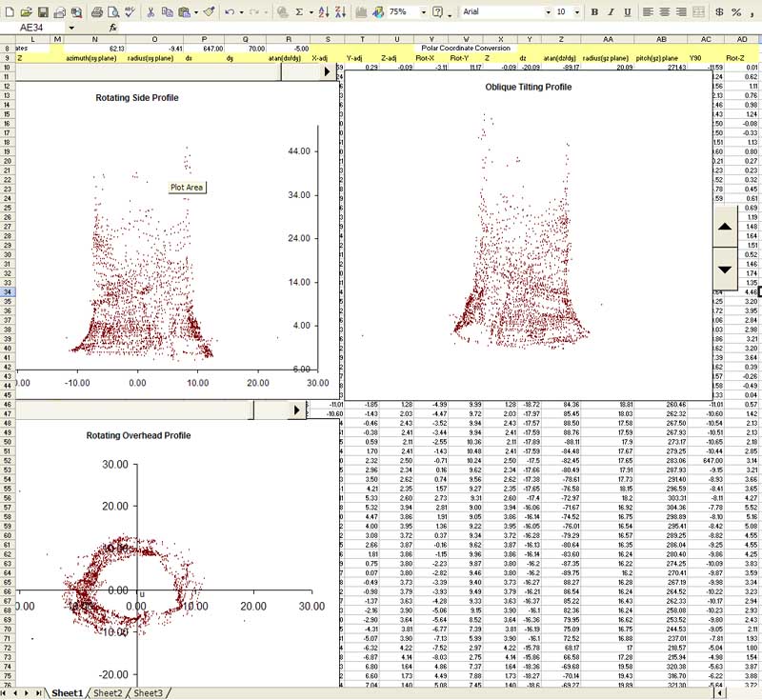Click the down arrow spinner button
Screen dimensions: 762x700
pyautogui.click(x=725, y=270)
